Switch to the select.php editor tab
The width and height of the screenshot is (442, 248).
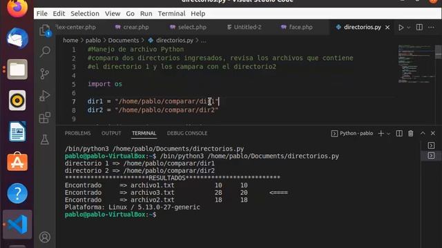(189, 28)
